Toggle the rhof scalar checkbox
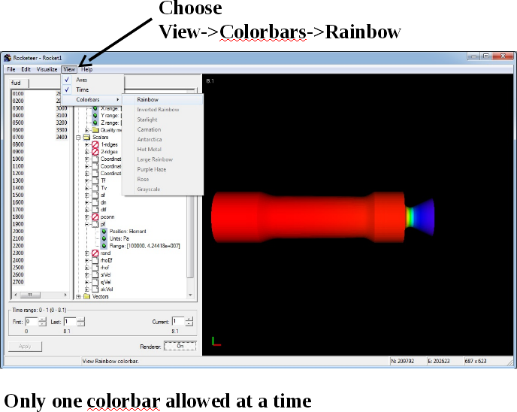Image resolution: width=517 pixels, height=412 pixels. click(x=95, y=268)
